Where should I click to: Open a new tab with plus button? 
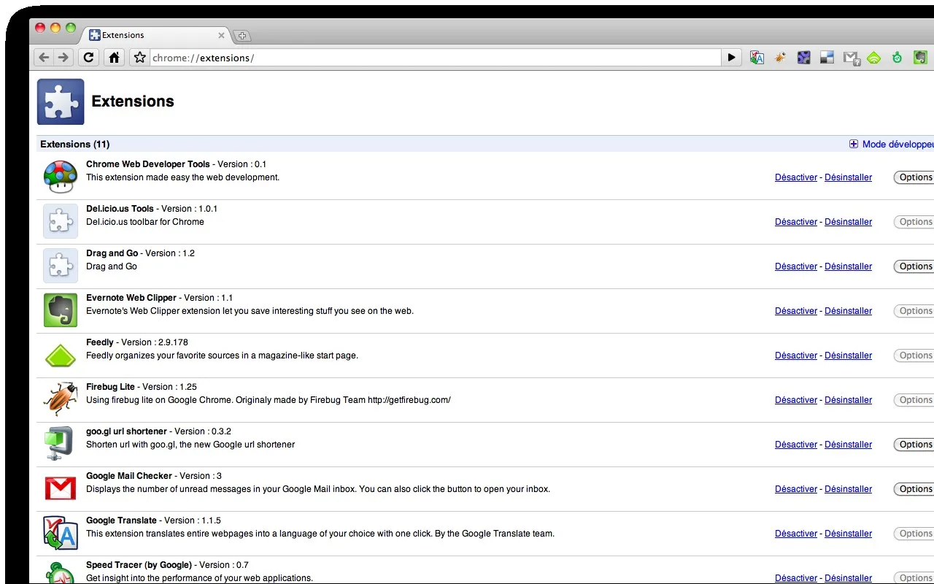coord(242,36)
